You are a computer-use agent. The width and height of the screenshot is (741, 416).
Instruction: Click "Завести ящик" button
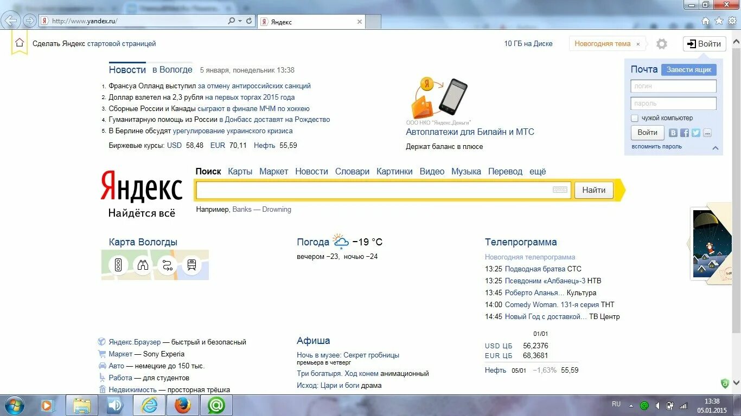click(689, 69)
